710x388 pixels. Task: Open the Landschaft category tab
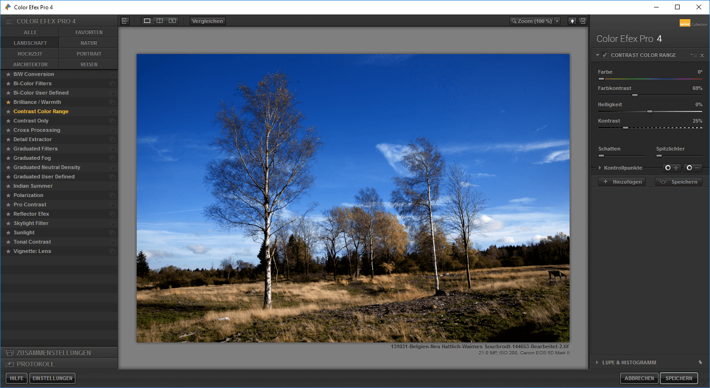pos(30,43)
